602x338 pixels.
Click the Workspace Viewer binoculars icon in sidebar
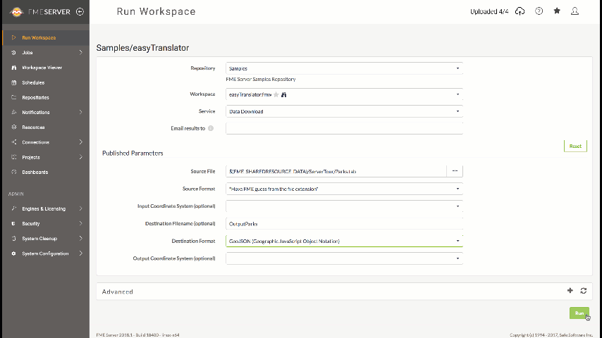(14, 68)
